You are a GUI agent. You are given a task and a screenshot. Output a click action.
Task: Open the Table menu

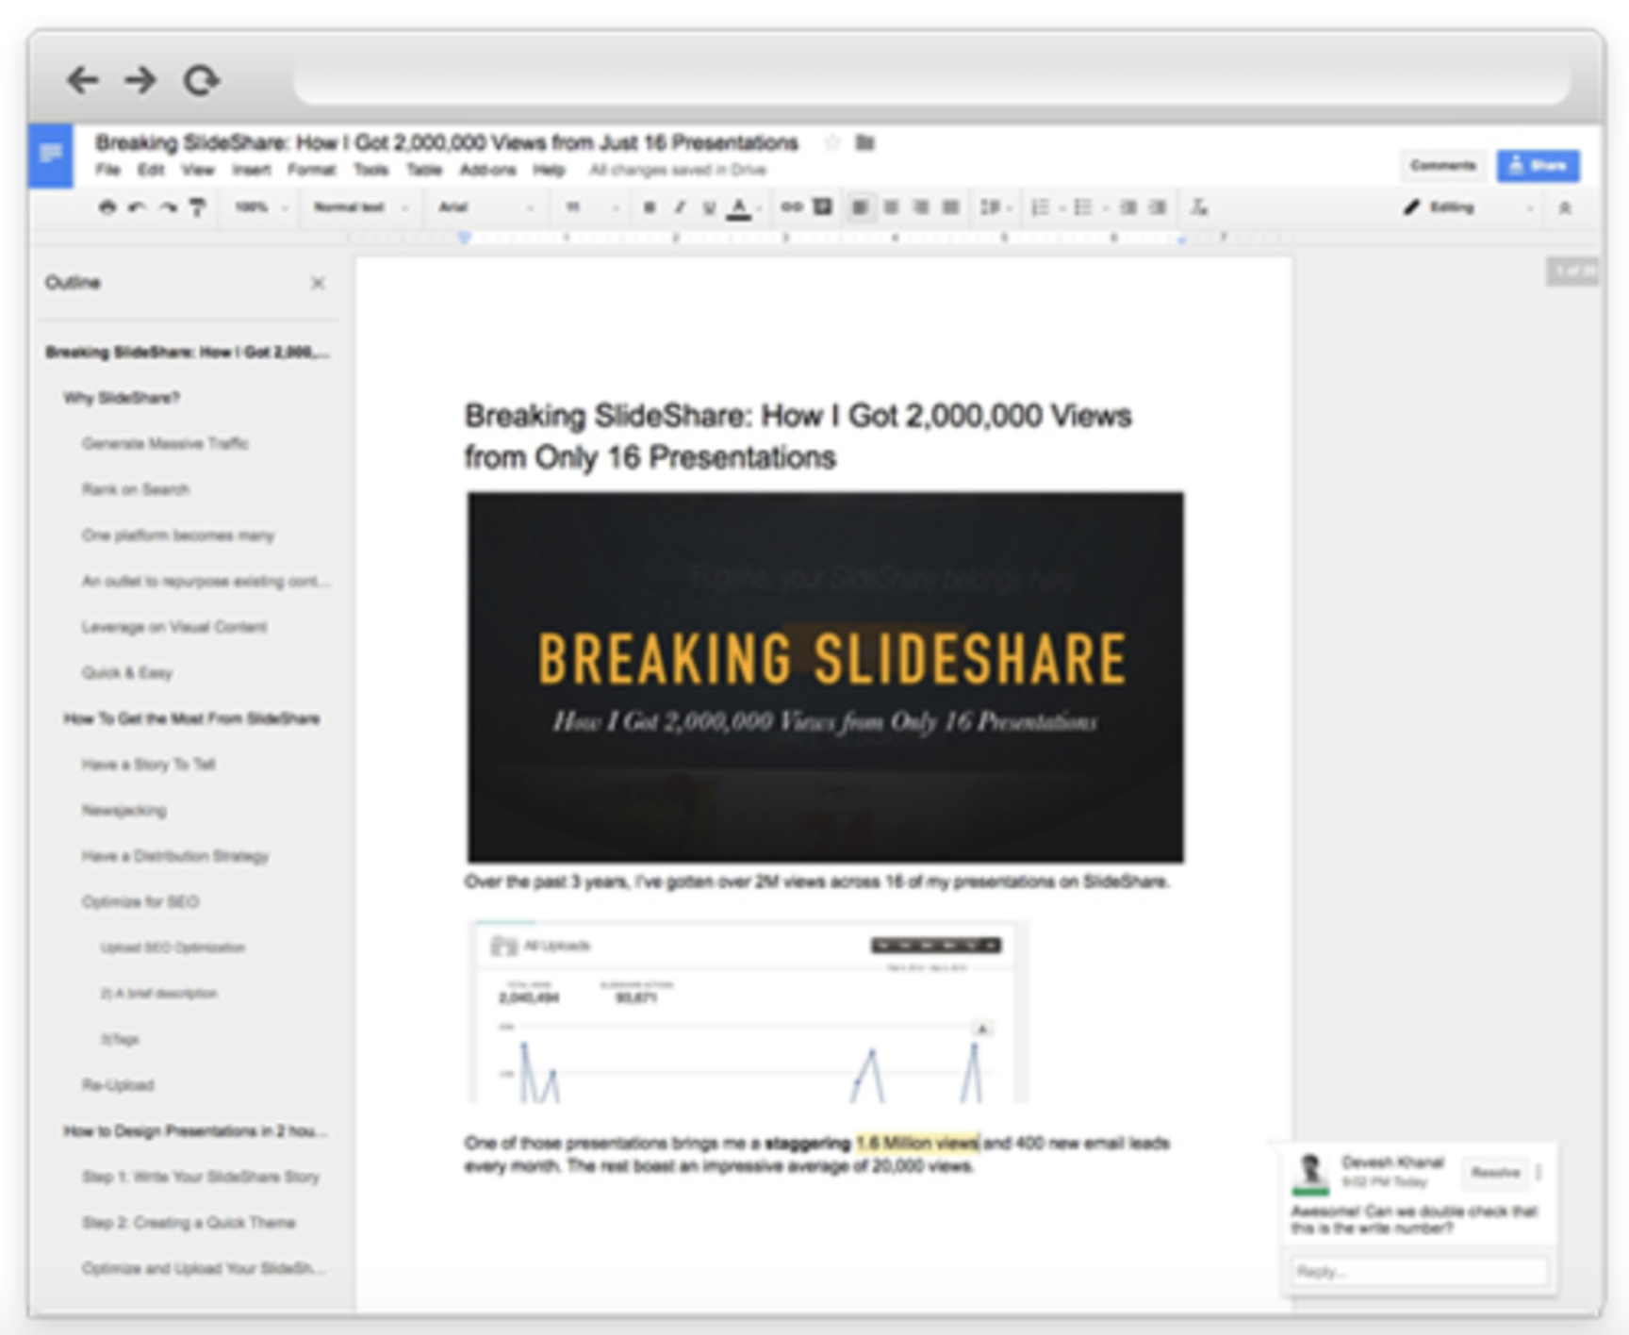point(424,170)
